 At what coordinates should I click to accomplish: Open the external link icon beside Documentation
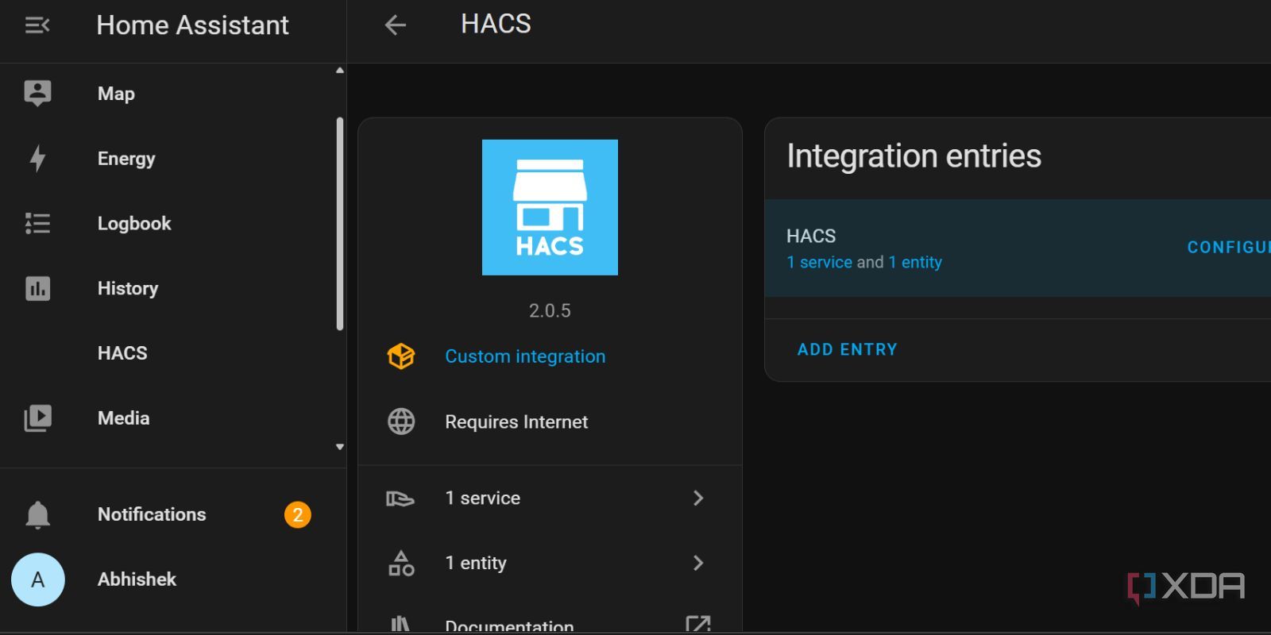point(698,625)
